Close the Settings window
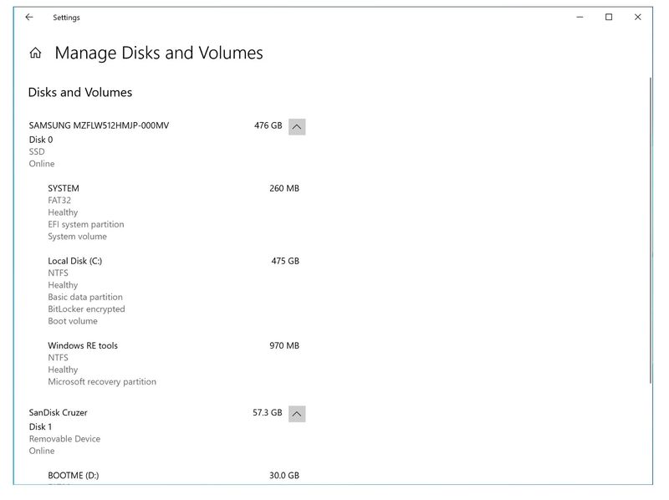The height and width of the screenshot is (500, 669). [x=638, y=17]
